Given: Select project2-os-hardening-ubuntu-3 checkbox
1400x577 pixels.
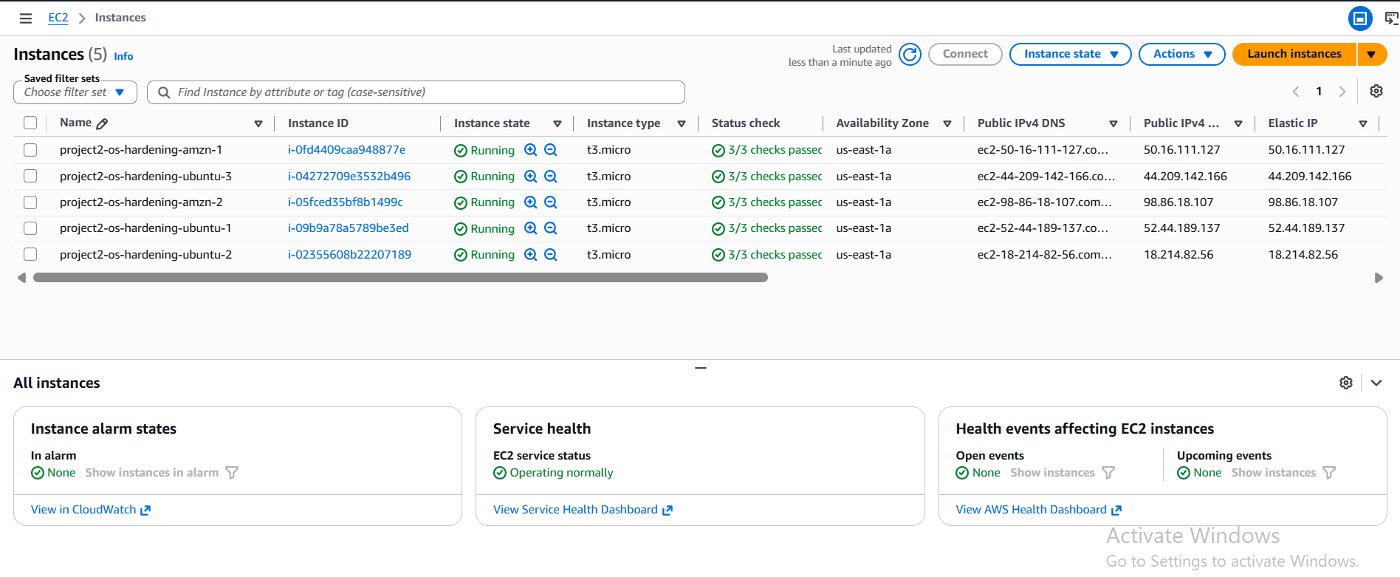Looking at the screenshot, I should pos(30,177).
